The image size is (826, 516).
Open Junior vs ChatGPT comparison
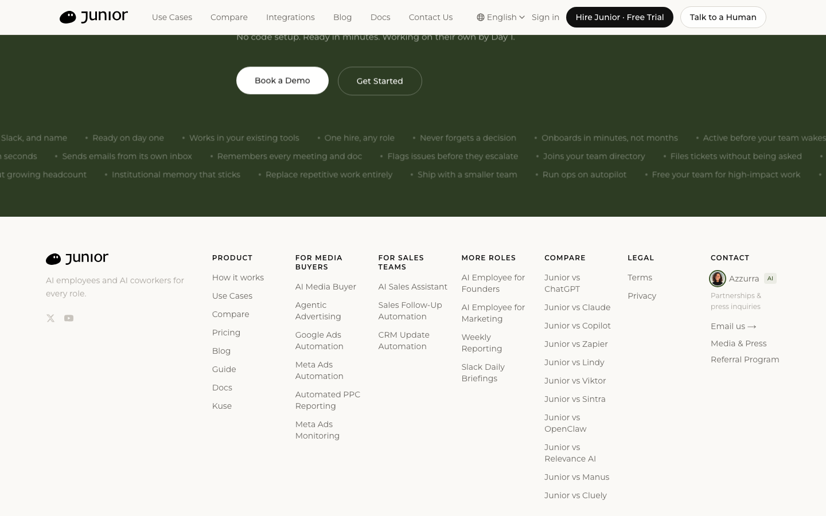click(x=562, y=283)
